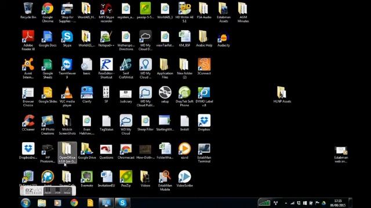This screenshot has width=371, height=208.
Task: Open Windows Explorer from the taskbar
Action: [42, 203]
